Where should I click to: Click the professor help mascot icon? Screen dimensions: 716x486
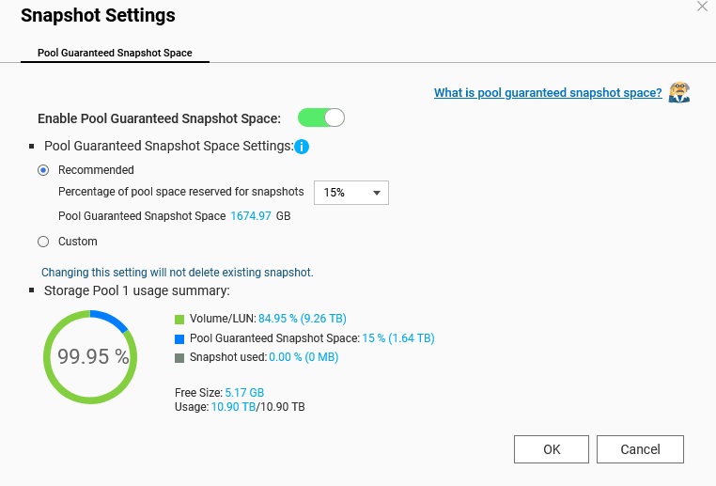[x=678, y=92]
